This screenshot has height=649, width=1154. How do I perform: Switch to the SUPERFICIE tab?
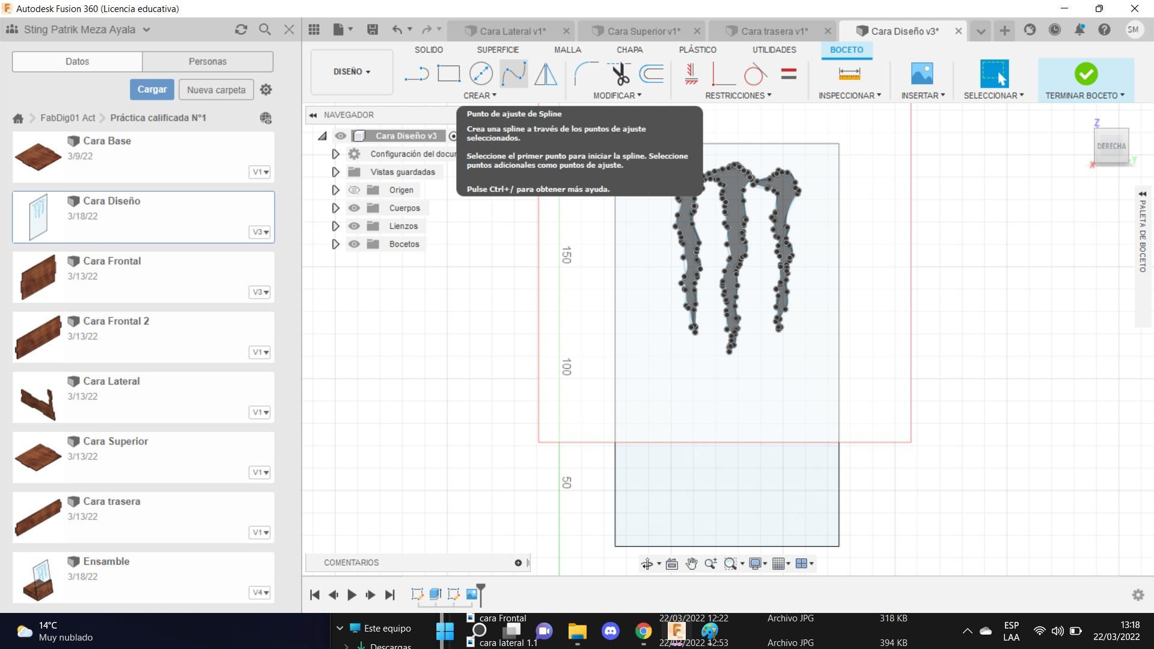pos(497,50)
